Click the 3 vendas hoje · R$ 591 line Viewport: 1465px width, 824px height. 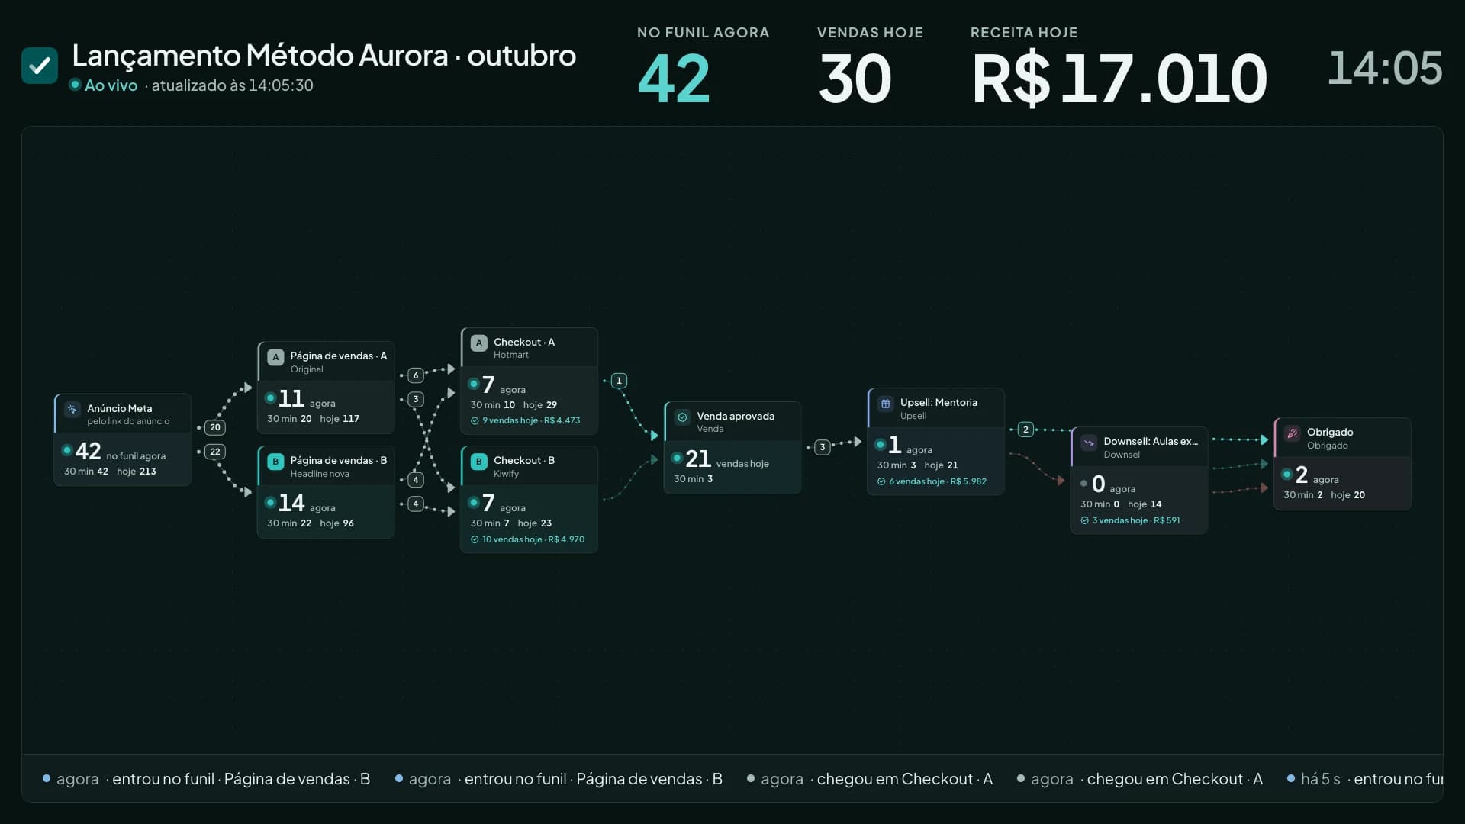coord(1130,521)
